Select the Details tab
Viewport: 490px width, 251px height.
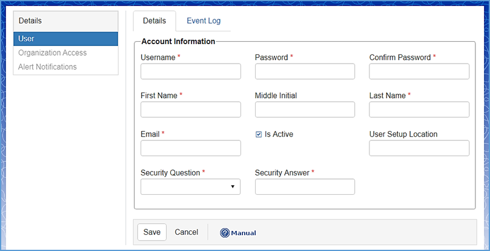tap(154, 21)
